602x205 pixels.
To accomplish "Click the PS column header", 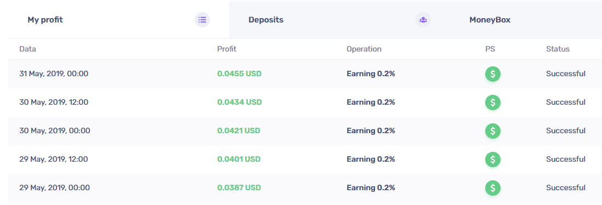I will point(490,49).
